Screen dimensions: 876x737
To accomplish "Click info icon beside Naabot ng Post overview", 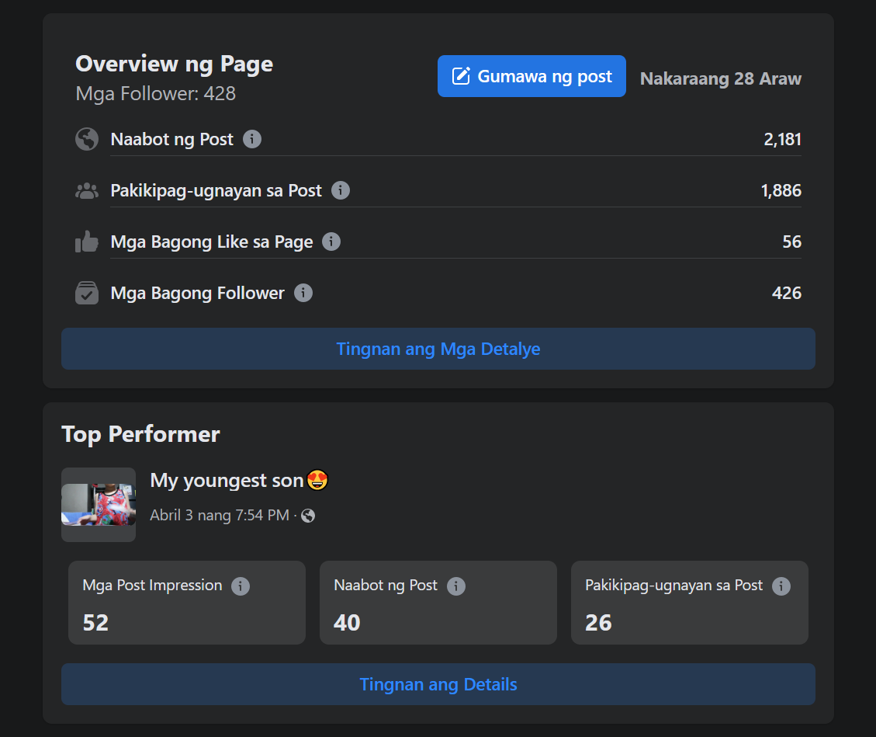I will tap(252, 139).
